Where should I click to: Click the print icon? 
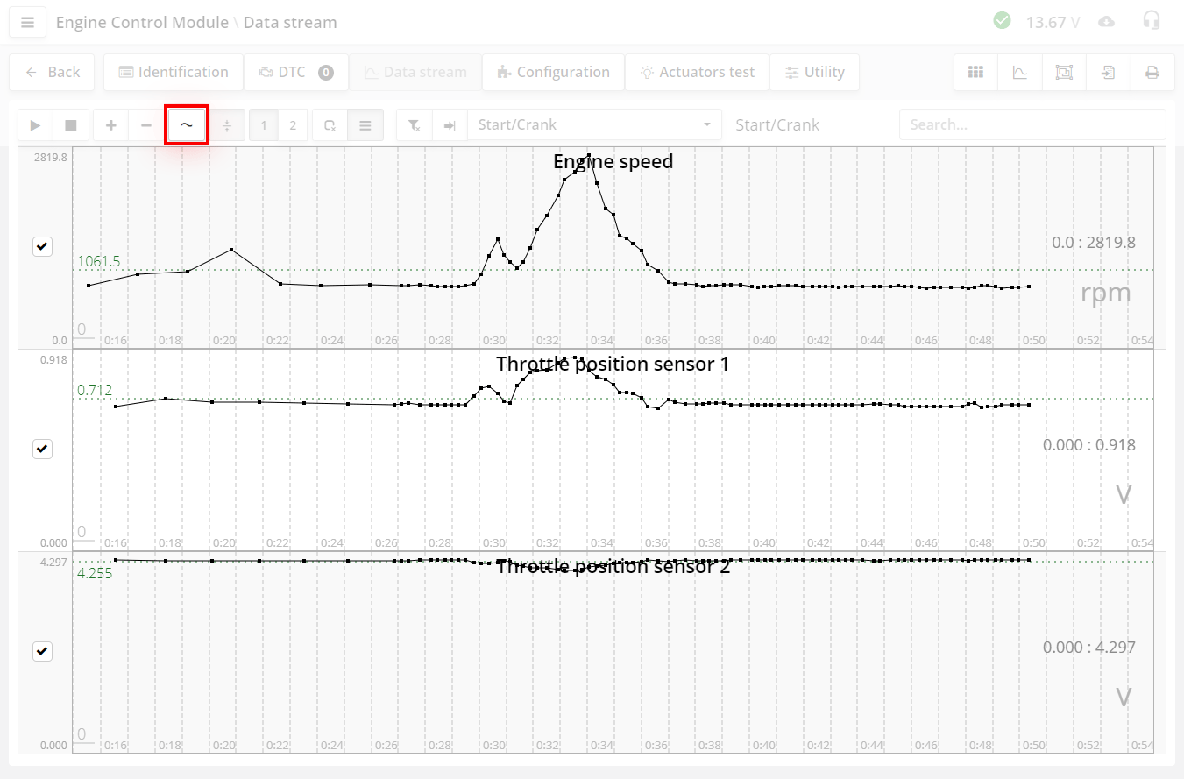point(1152,73)
